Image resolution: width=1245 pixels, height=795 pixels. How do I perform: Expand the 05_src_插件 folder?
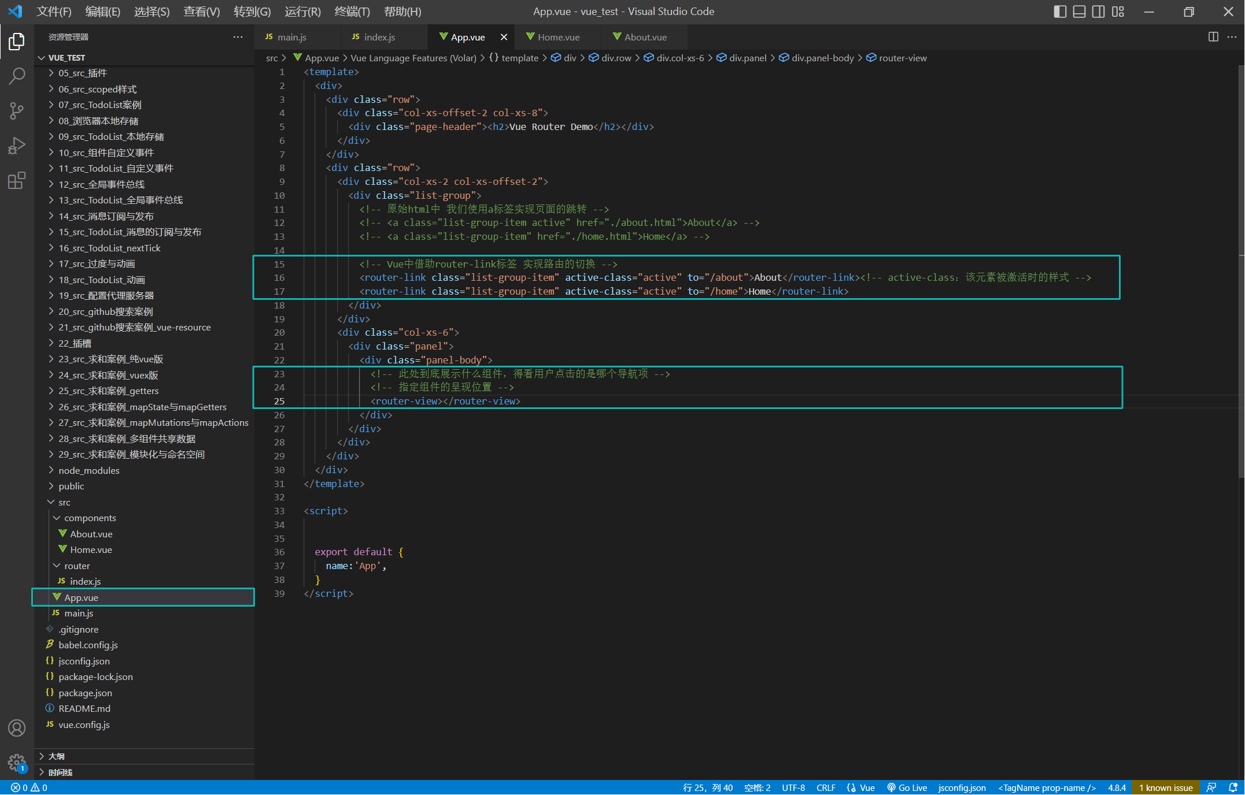145,73
